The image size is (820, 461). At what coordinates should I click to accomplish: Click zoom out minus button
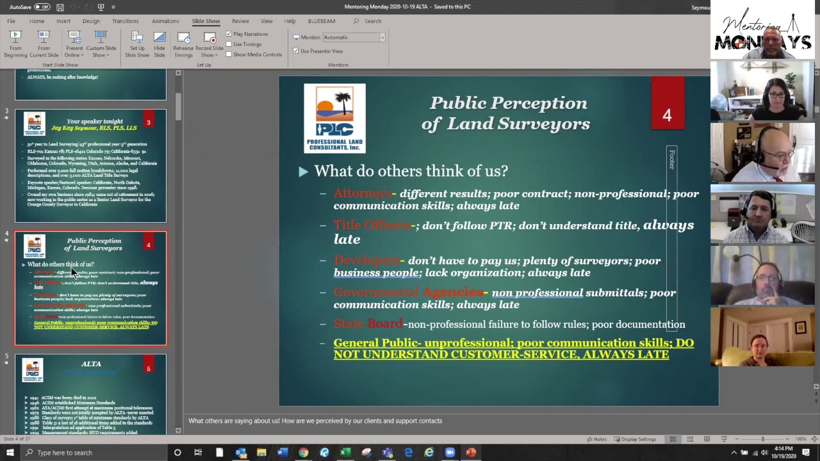point(735,439)
